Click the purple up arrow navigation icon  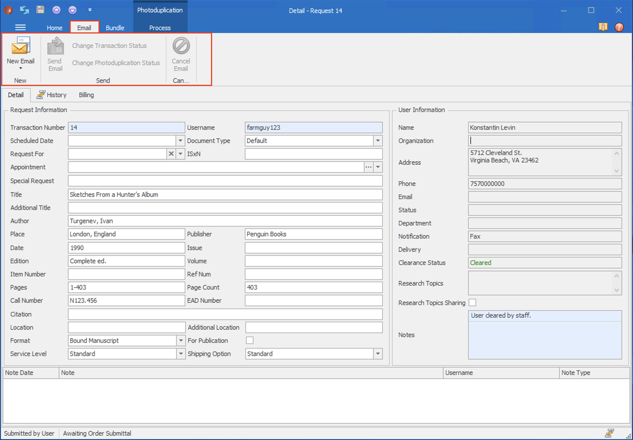(x=56, y=10)
